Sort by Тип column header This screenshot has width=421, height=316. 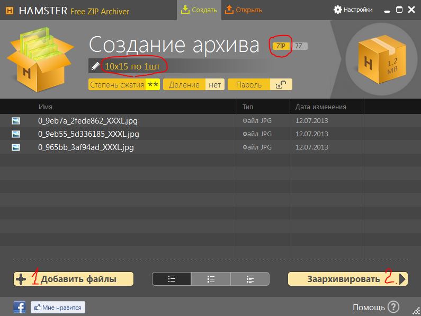248,107
